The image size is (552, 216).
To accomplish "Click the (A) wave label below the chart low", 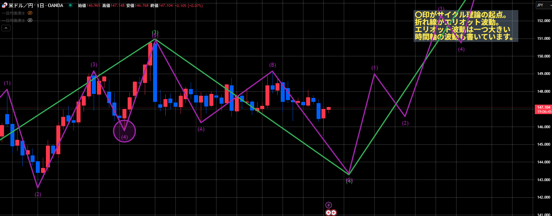I will [x=201, y=129].
